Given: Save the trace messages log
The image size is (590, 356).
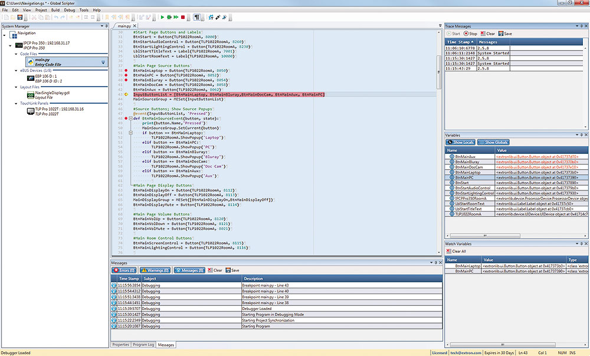Looking at the screenshot, I should click(505, 34).
